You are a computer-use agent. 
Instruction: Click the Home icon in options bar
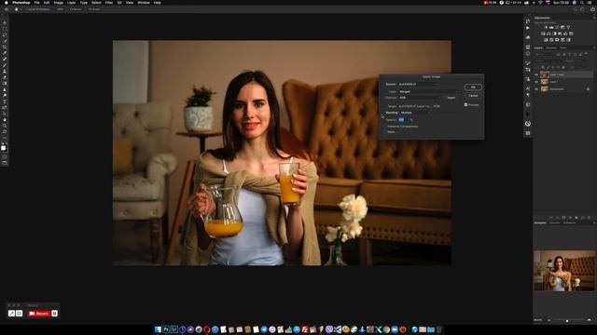[x=7, y=9]
